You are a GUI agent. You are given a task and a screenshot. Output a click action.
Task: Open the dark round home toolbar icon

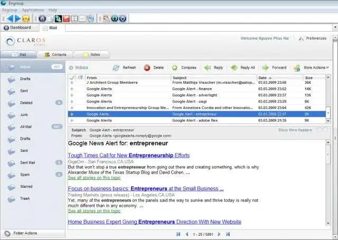pos(42,18)
